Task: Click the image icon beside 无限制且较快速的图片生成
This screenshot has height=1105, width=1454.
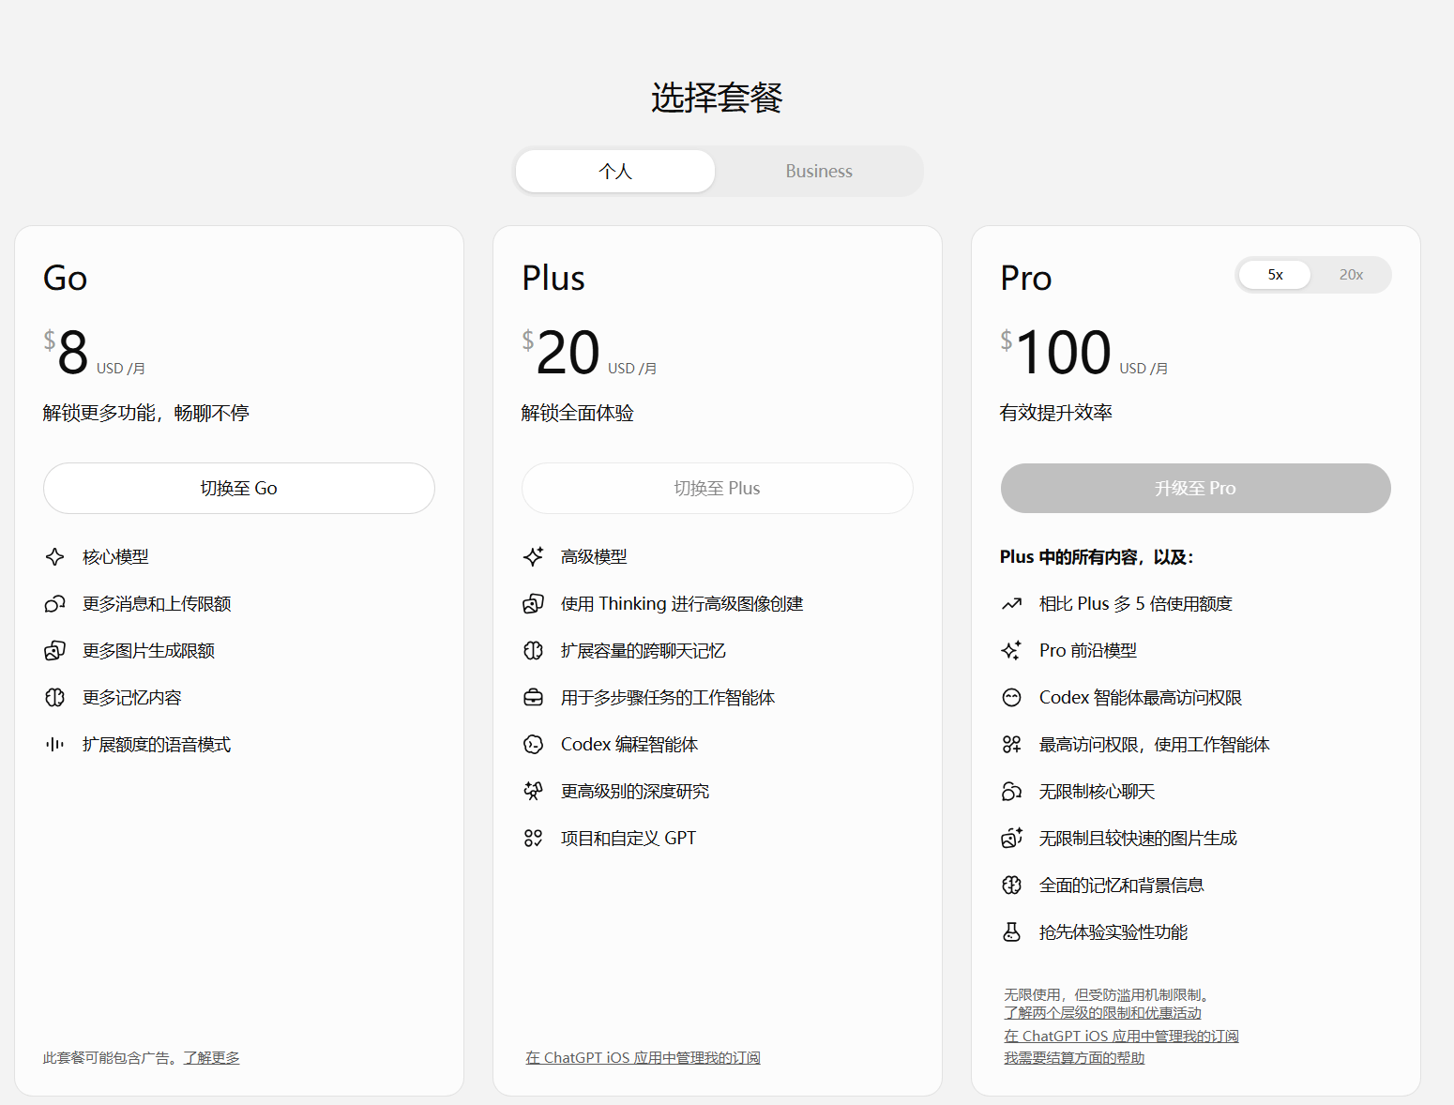Action: pos(1012,839)
